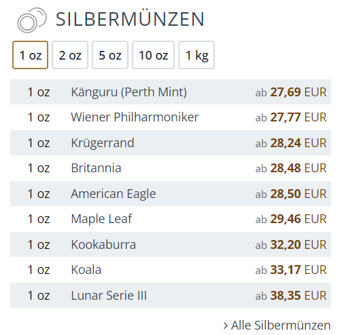Screen dimensions: 344x335
Task: Click the 27,69 EUR Känguru price
Action: (x=291, y=92)
